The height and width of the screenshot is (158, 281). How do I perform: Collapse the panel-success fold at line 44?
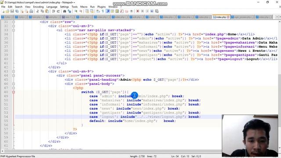(x=14, y=75)
